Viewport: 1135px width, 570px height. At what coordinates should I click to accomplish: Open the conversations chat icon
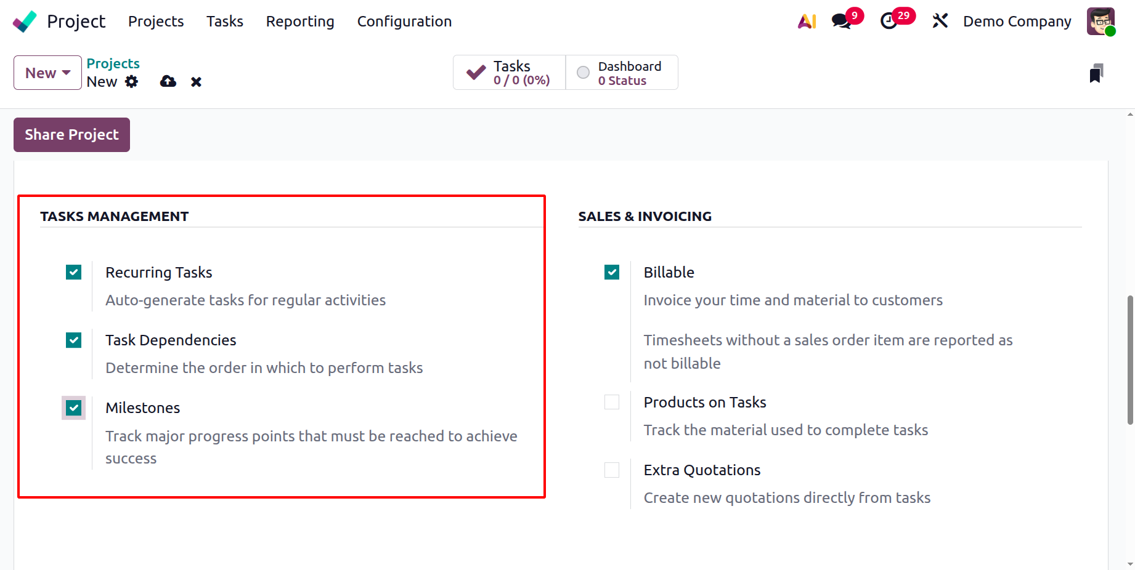841,22
